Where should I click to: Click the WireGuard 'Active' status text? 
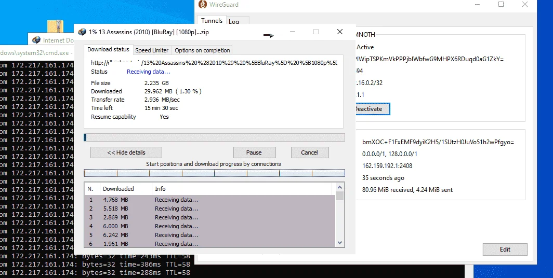(365, 47)
